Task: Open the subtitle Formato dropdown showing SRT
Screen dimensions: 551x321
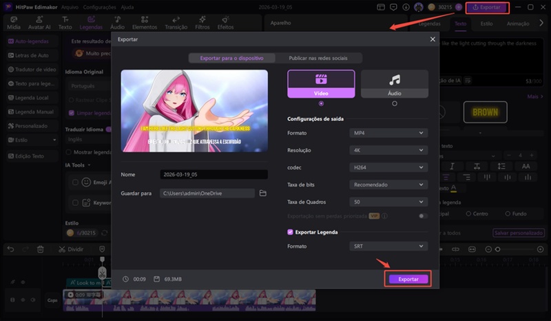Action: (388, 246)
